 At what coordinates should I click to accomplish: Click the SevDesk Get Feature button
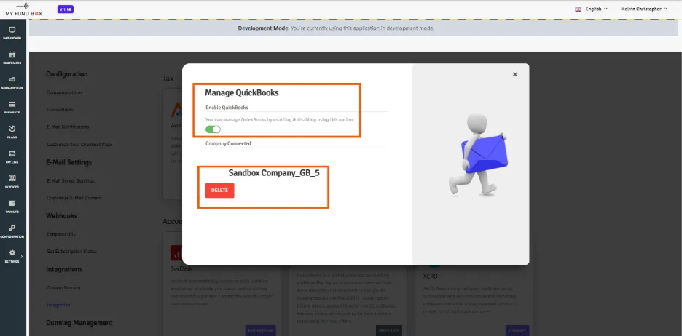pyautogui.click(x=261, y=331)
